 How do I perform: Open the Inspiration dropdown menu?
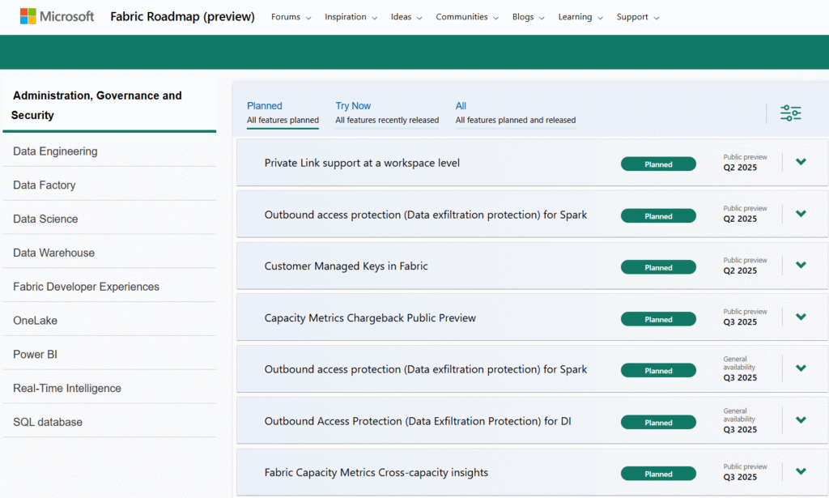click(x=351, y=17)
